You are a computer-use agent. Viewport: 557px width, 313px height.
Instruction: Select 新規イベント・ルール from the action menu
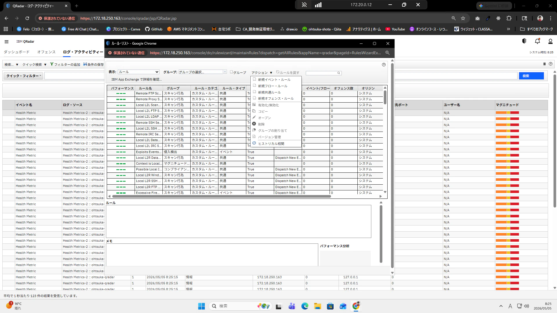pos(274,79)
